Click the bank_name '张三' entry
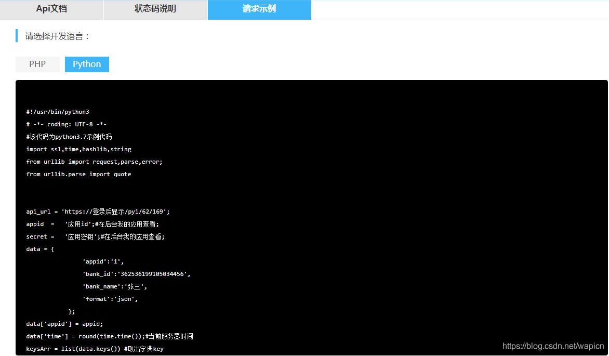This screenshot has width=609, height=356. (114, 286)
